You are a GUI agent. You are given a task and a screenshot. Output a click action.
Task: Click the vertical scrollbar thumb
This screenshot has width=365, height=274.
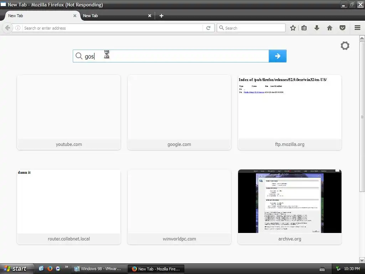pos(362,117)
